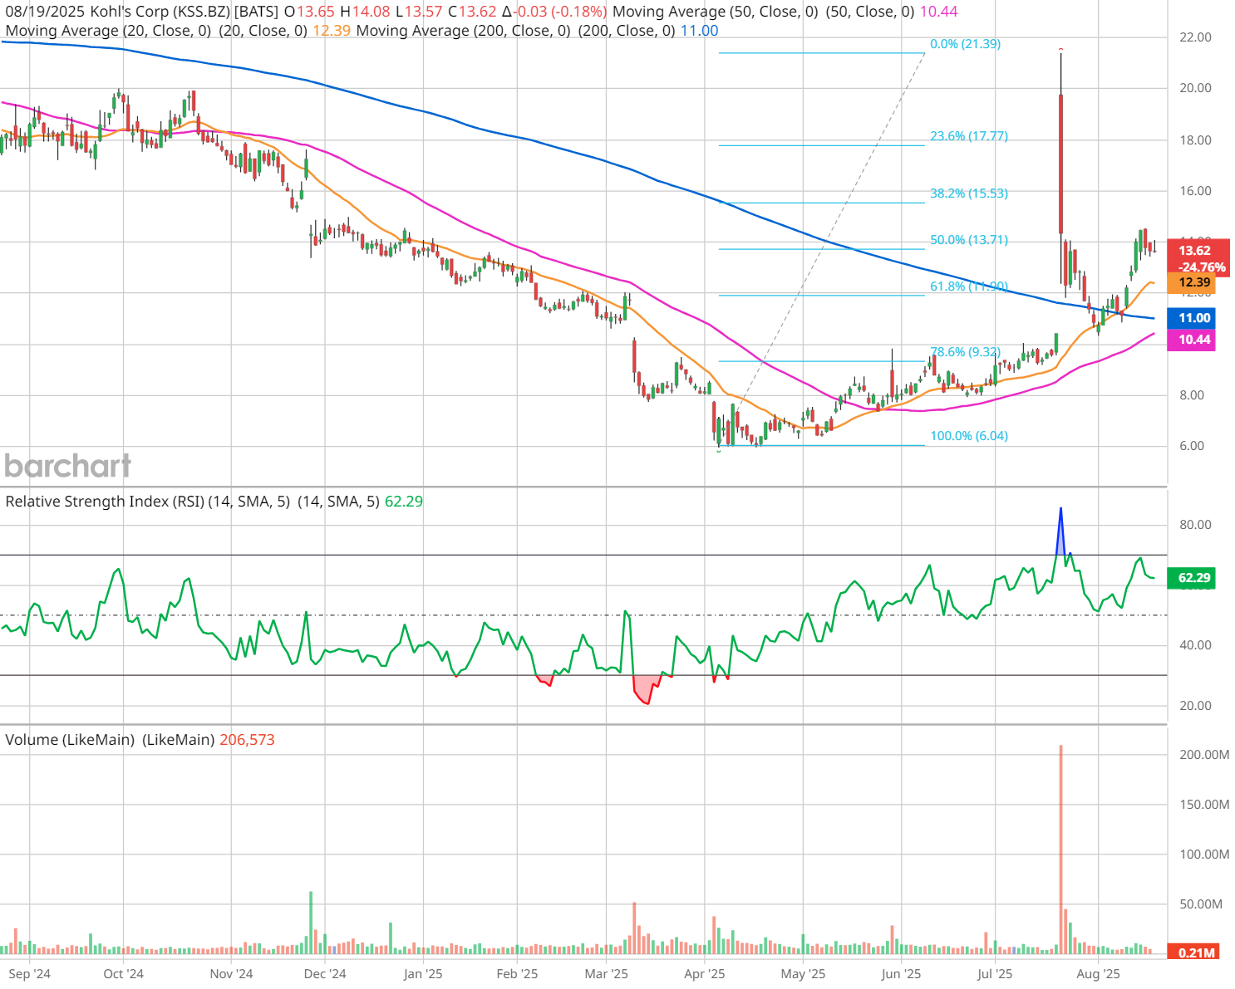This screenshot has width=1235, height=989.
Task: Click the 200.00M volume axis label
Action: (1204, 755)
